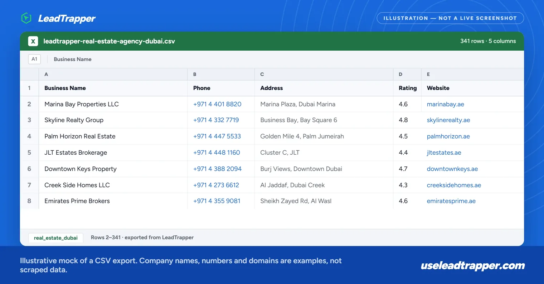Viewport: 544px width, 284px height.
Task: Click phone number +971 4 273 6612
Action: pos(216,185)
